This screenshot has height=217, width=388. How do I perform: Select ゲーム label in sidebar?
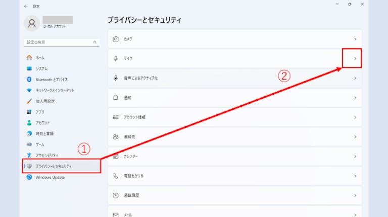[x=40, y=144]
